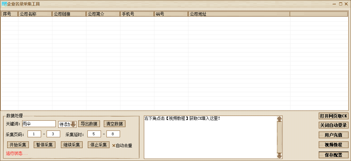The image size is (351, 161).
Task: Click the CK box scroll-down arrow
Action: click(279, 156)
